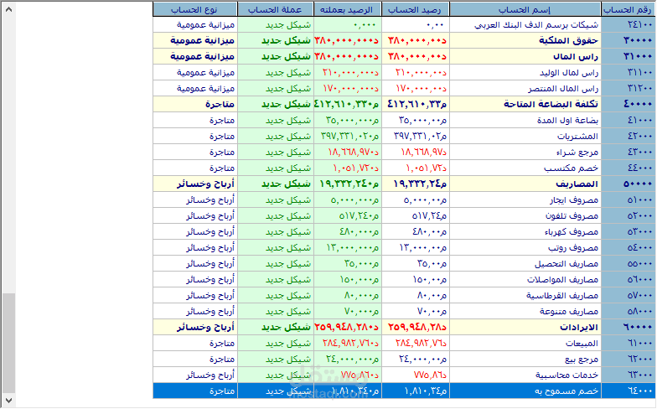Click شيكل جديد currency in حقوق الملكية row

tap(275, 41)
